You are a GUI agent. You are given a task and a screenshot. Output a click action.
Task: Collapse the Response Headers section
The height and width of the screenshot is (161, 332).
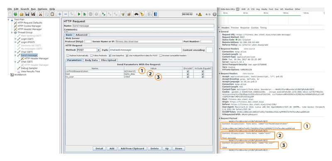pos(220,49)
